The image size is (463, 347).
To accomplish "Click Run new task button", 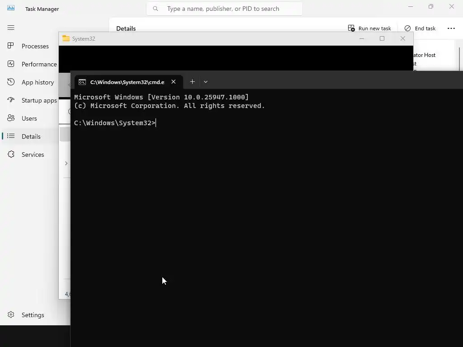I will [369, 28].
